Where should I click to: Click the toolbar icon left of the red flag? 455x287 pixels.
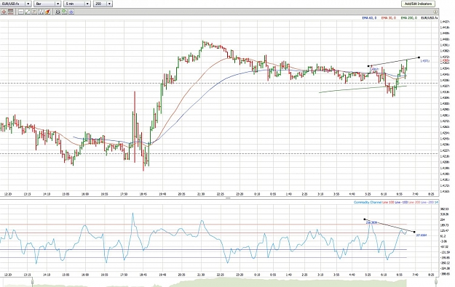pyautogui.click(x=41, y=12)
